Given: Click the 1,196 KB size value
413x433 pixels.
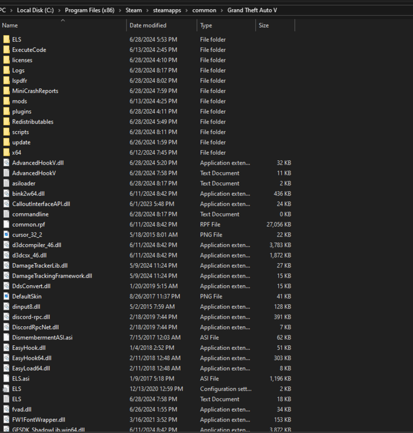Looking at the screenshot, I should coord(280,379).
